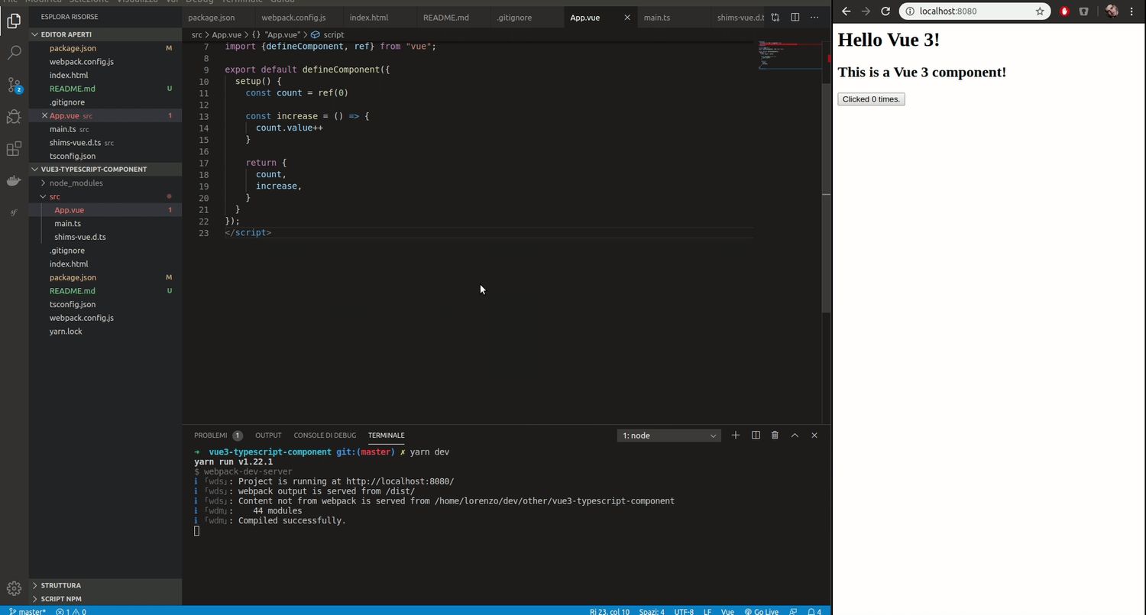Maximize the panel with up chevron
1146x615 pixels.
[795, 435]
